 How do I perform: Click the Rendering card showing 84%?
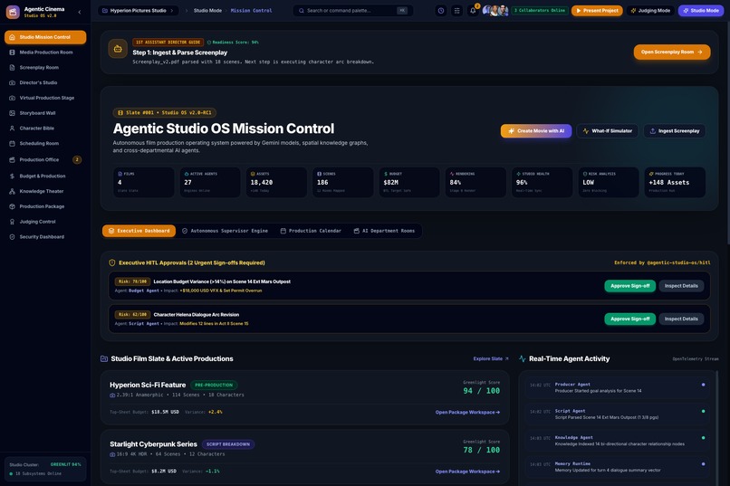475,182
